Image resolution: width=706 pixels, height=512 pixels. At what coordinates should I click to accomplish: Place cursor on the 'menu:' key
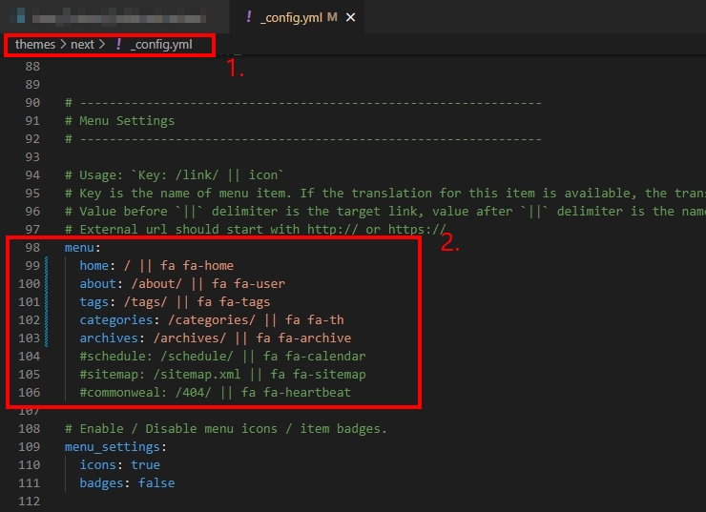pos(82,248)
